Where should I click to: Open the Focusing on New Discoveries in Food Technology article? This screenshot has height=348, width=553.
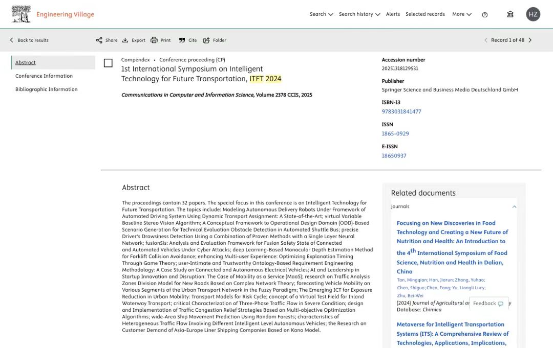click(x=453, y=247)
